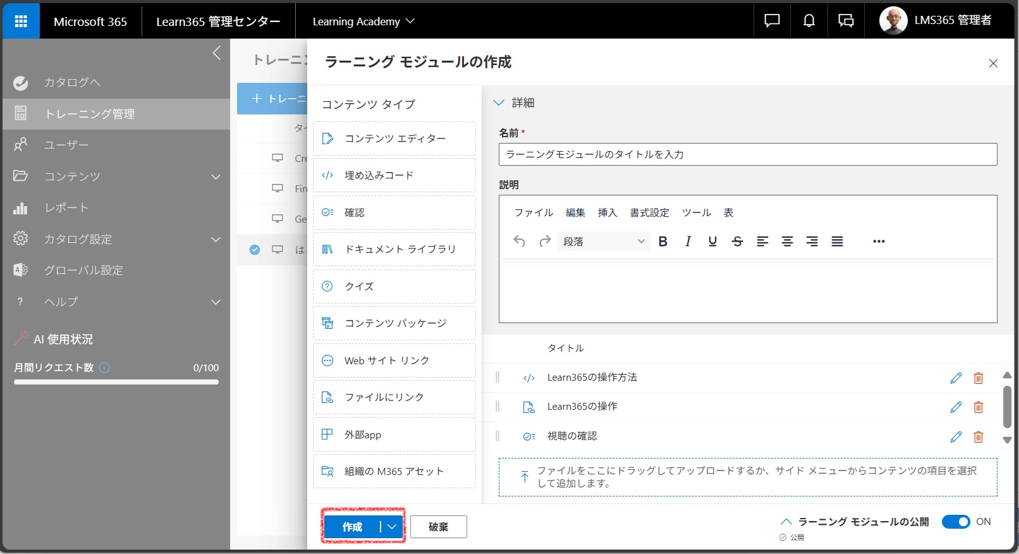Click the info icon beside 月間リクエスト数
The image size is (1019, 554).
pyautogui.click(x=105, y=367)
